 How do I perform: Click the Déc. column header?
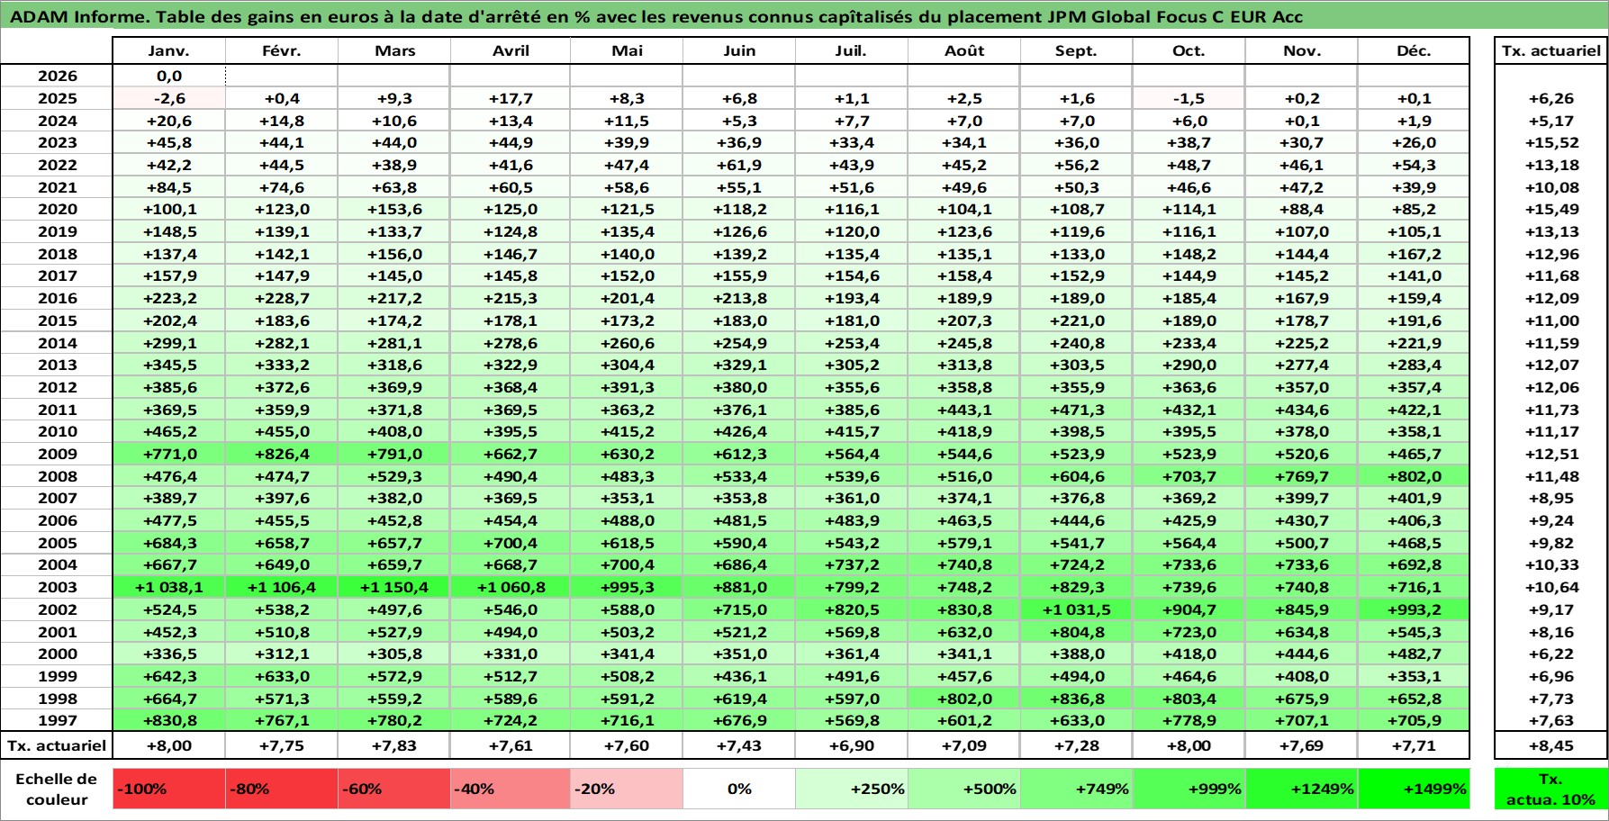pyautogui.click(x=1414, y=50)
